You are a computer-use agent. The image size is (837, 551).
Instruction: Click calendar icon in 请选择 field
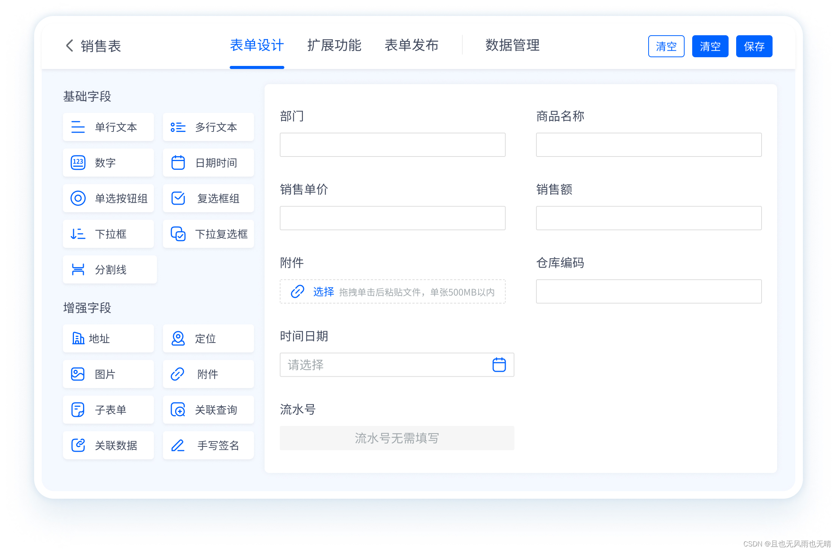click(x=499, y=365)
